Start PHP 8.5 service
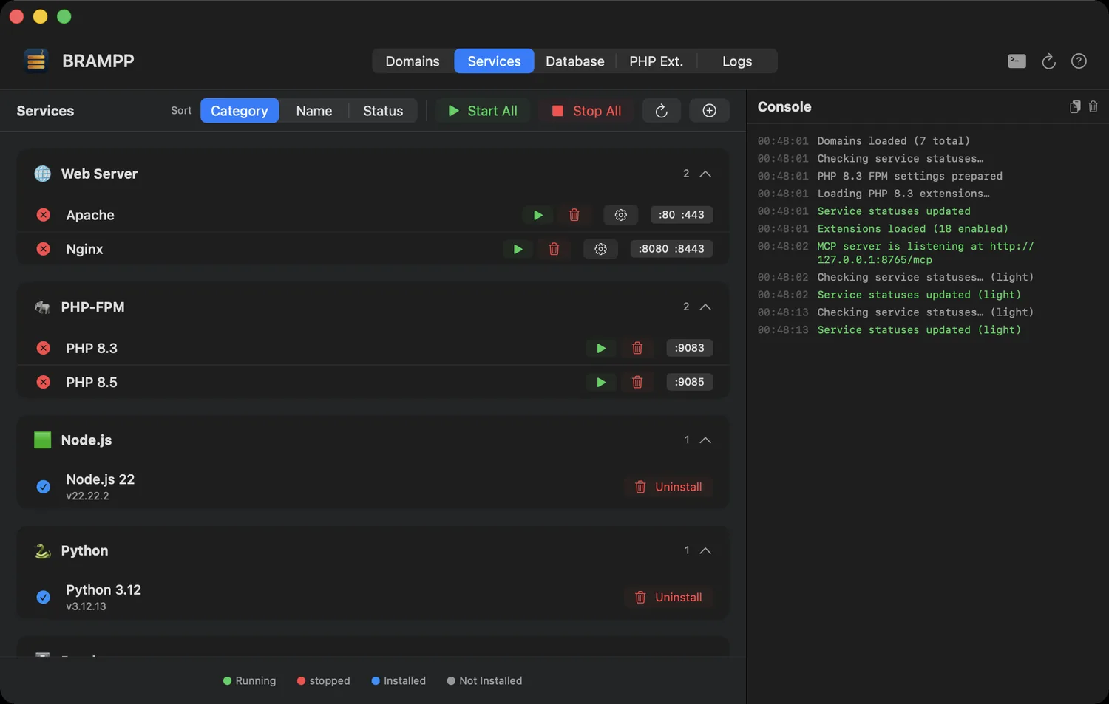The width and height of the screenshot is (1109, 704). (601, 382)
